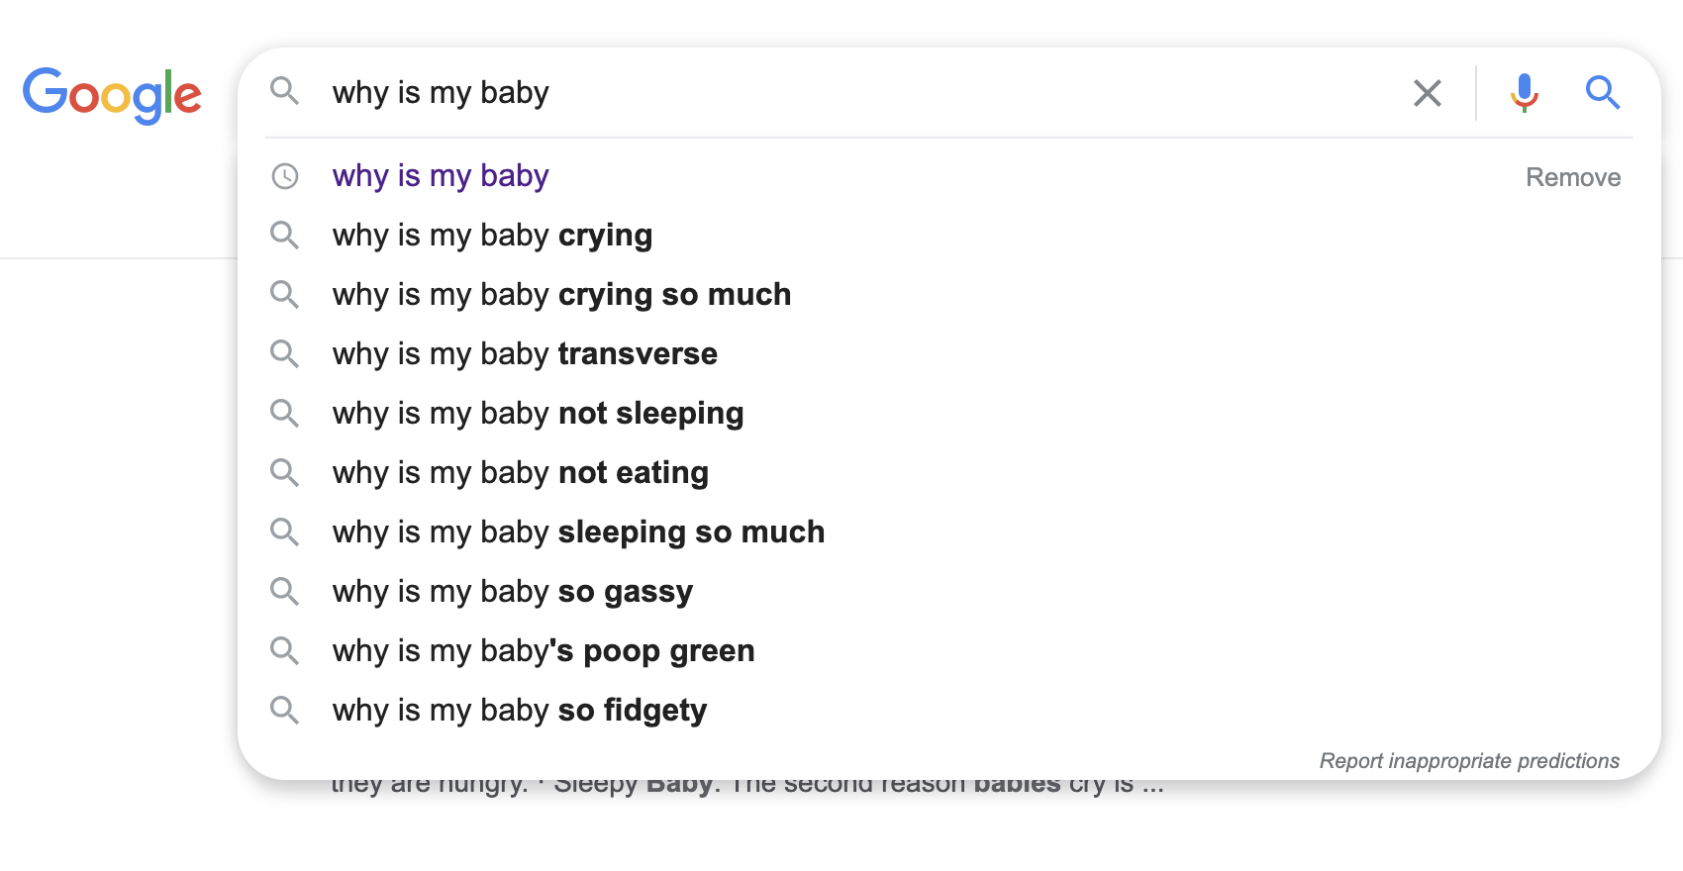Click magnifier icon beside 'transverse' suggestion

(x=284, y=354)
